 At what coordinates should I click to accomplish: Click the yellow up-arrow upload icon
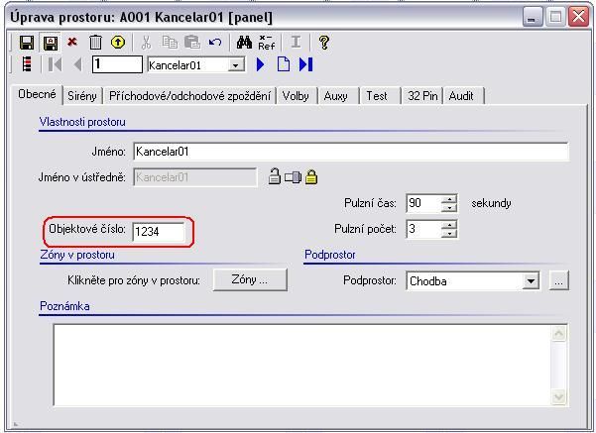116,43
